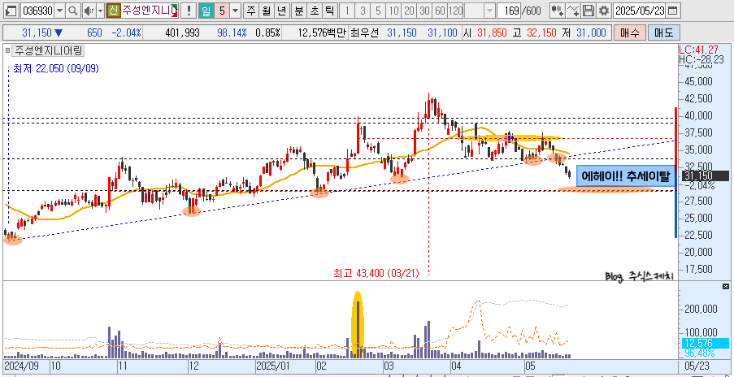Click the high price 32,150
734x377 pixels.
click(x=541, y=32)
